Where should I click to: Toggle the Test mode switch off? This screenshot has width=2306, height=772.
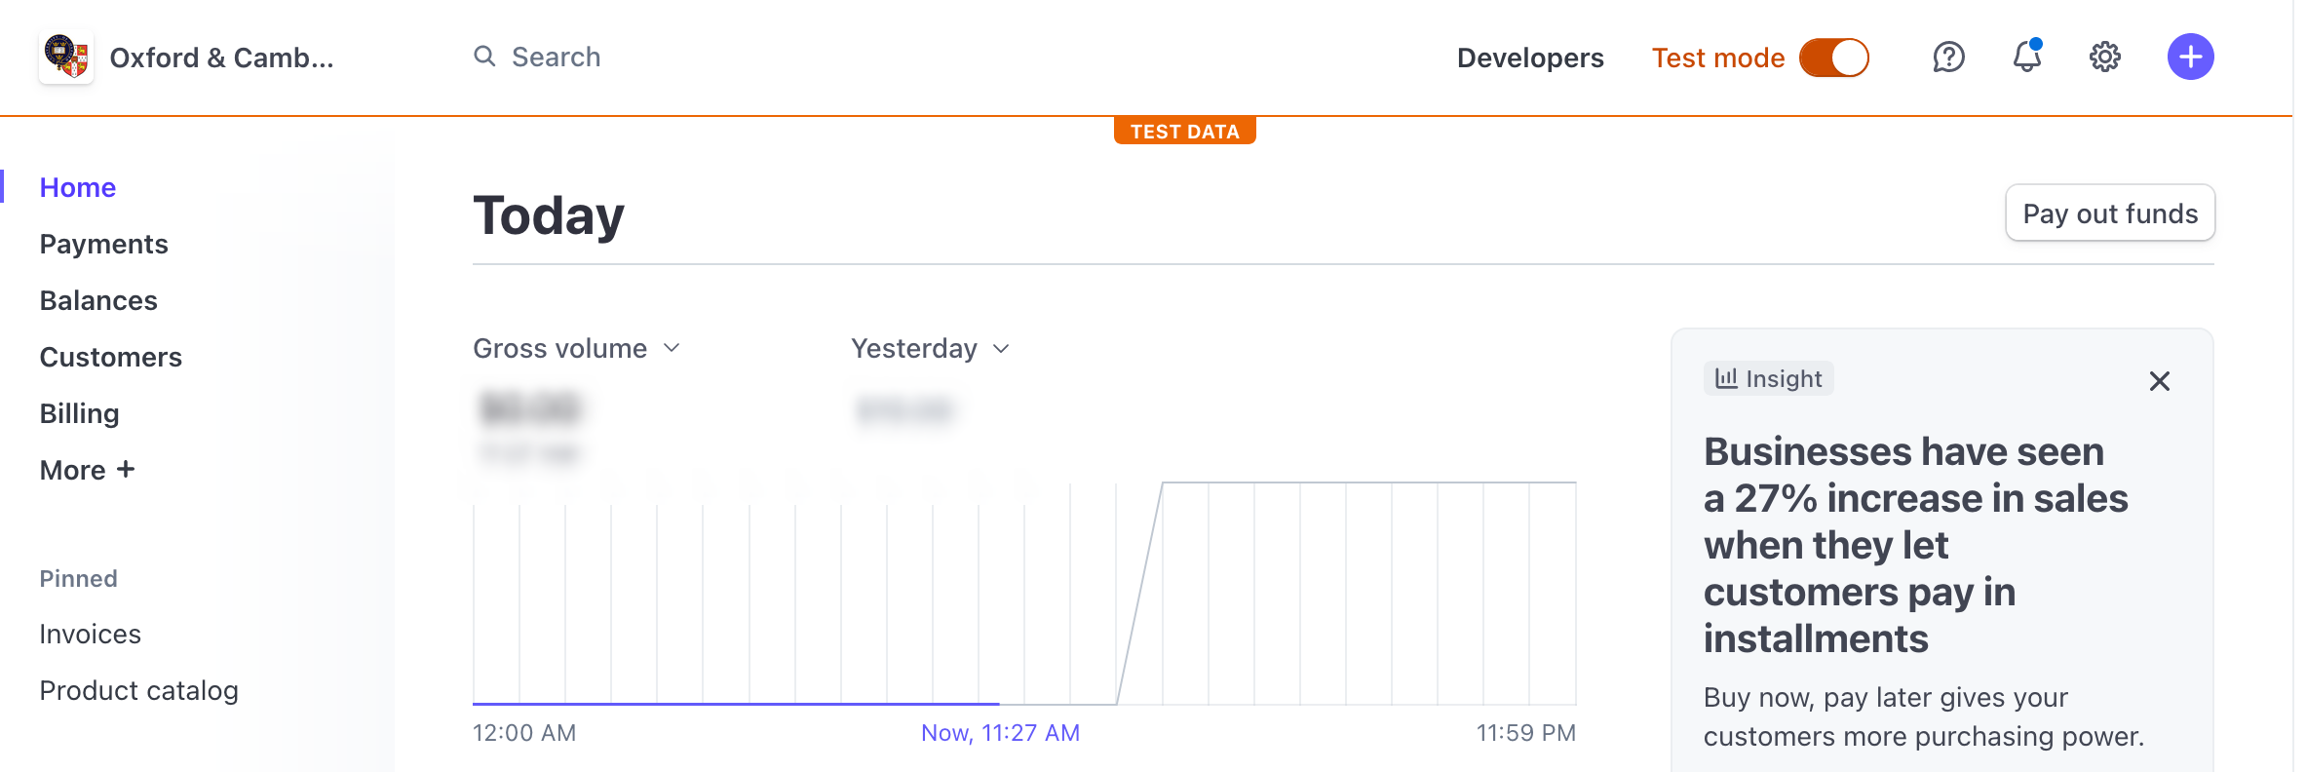point(1833,58)
